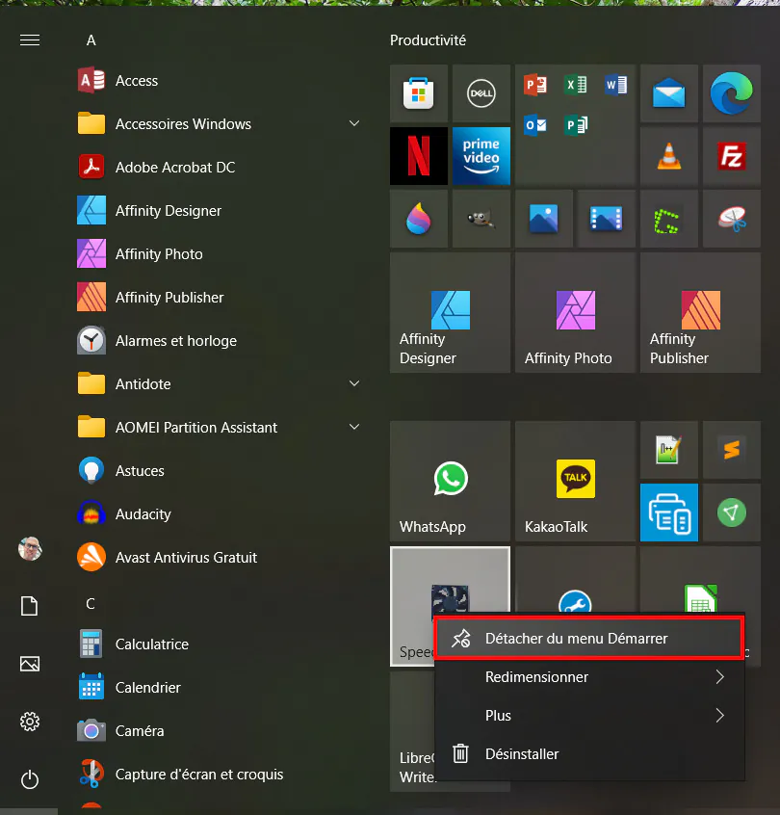Open Settings gear in sidebar
Viewport: 780px width, 815px height.
point(30,722)
